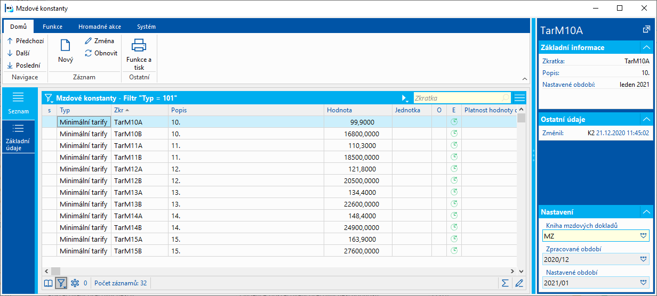Open the Domů ribbon tab
The width and height of the screenshot is (657, 296).
pos(18,26)
